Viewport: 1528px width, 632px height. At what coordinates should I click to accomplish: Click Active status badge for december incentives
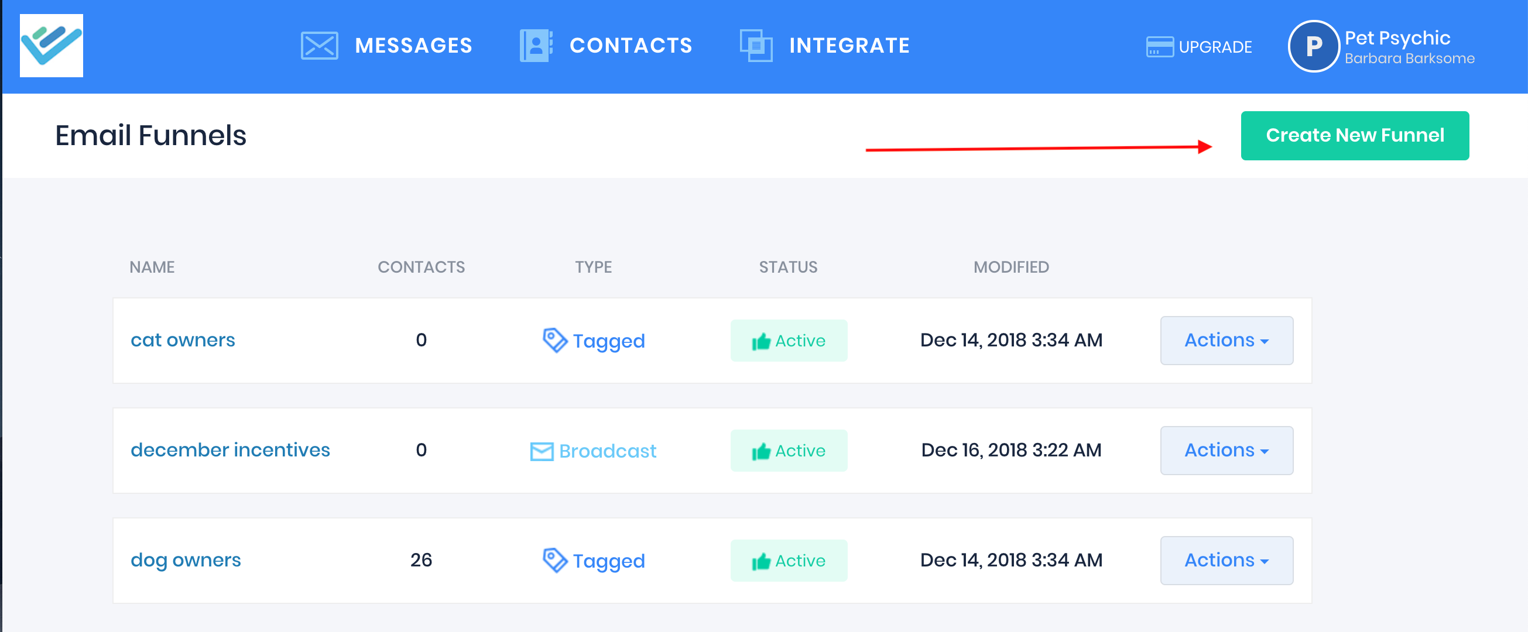click(x=789, y=451)
